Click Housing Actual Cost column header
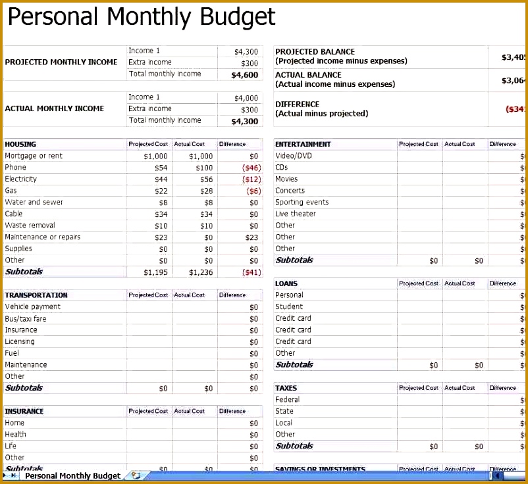 189,144
